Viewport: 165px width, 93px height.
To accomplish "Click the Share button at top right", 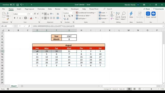I will 147,9.
